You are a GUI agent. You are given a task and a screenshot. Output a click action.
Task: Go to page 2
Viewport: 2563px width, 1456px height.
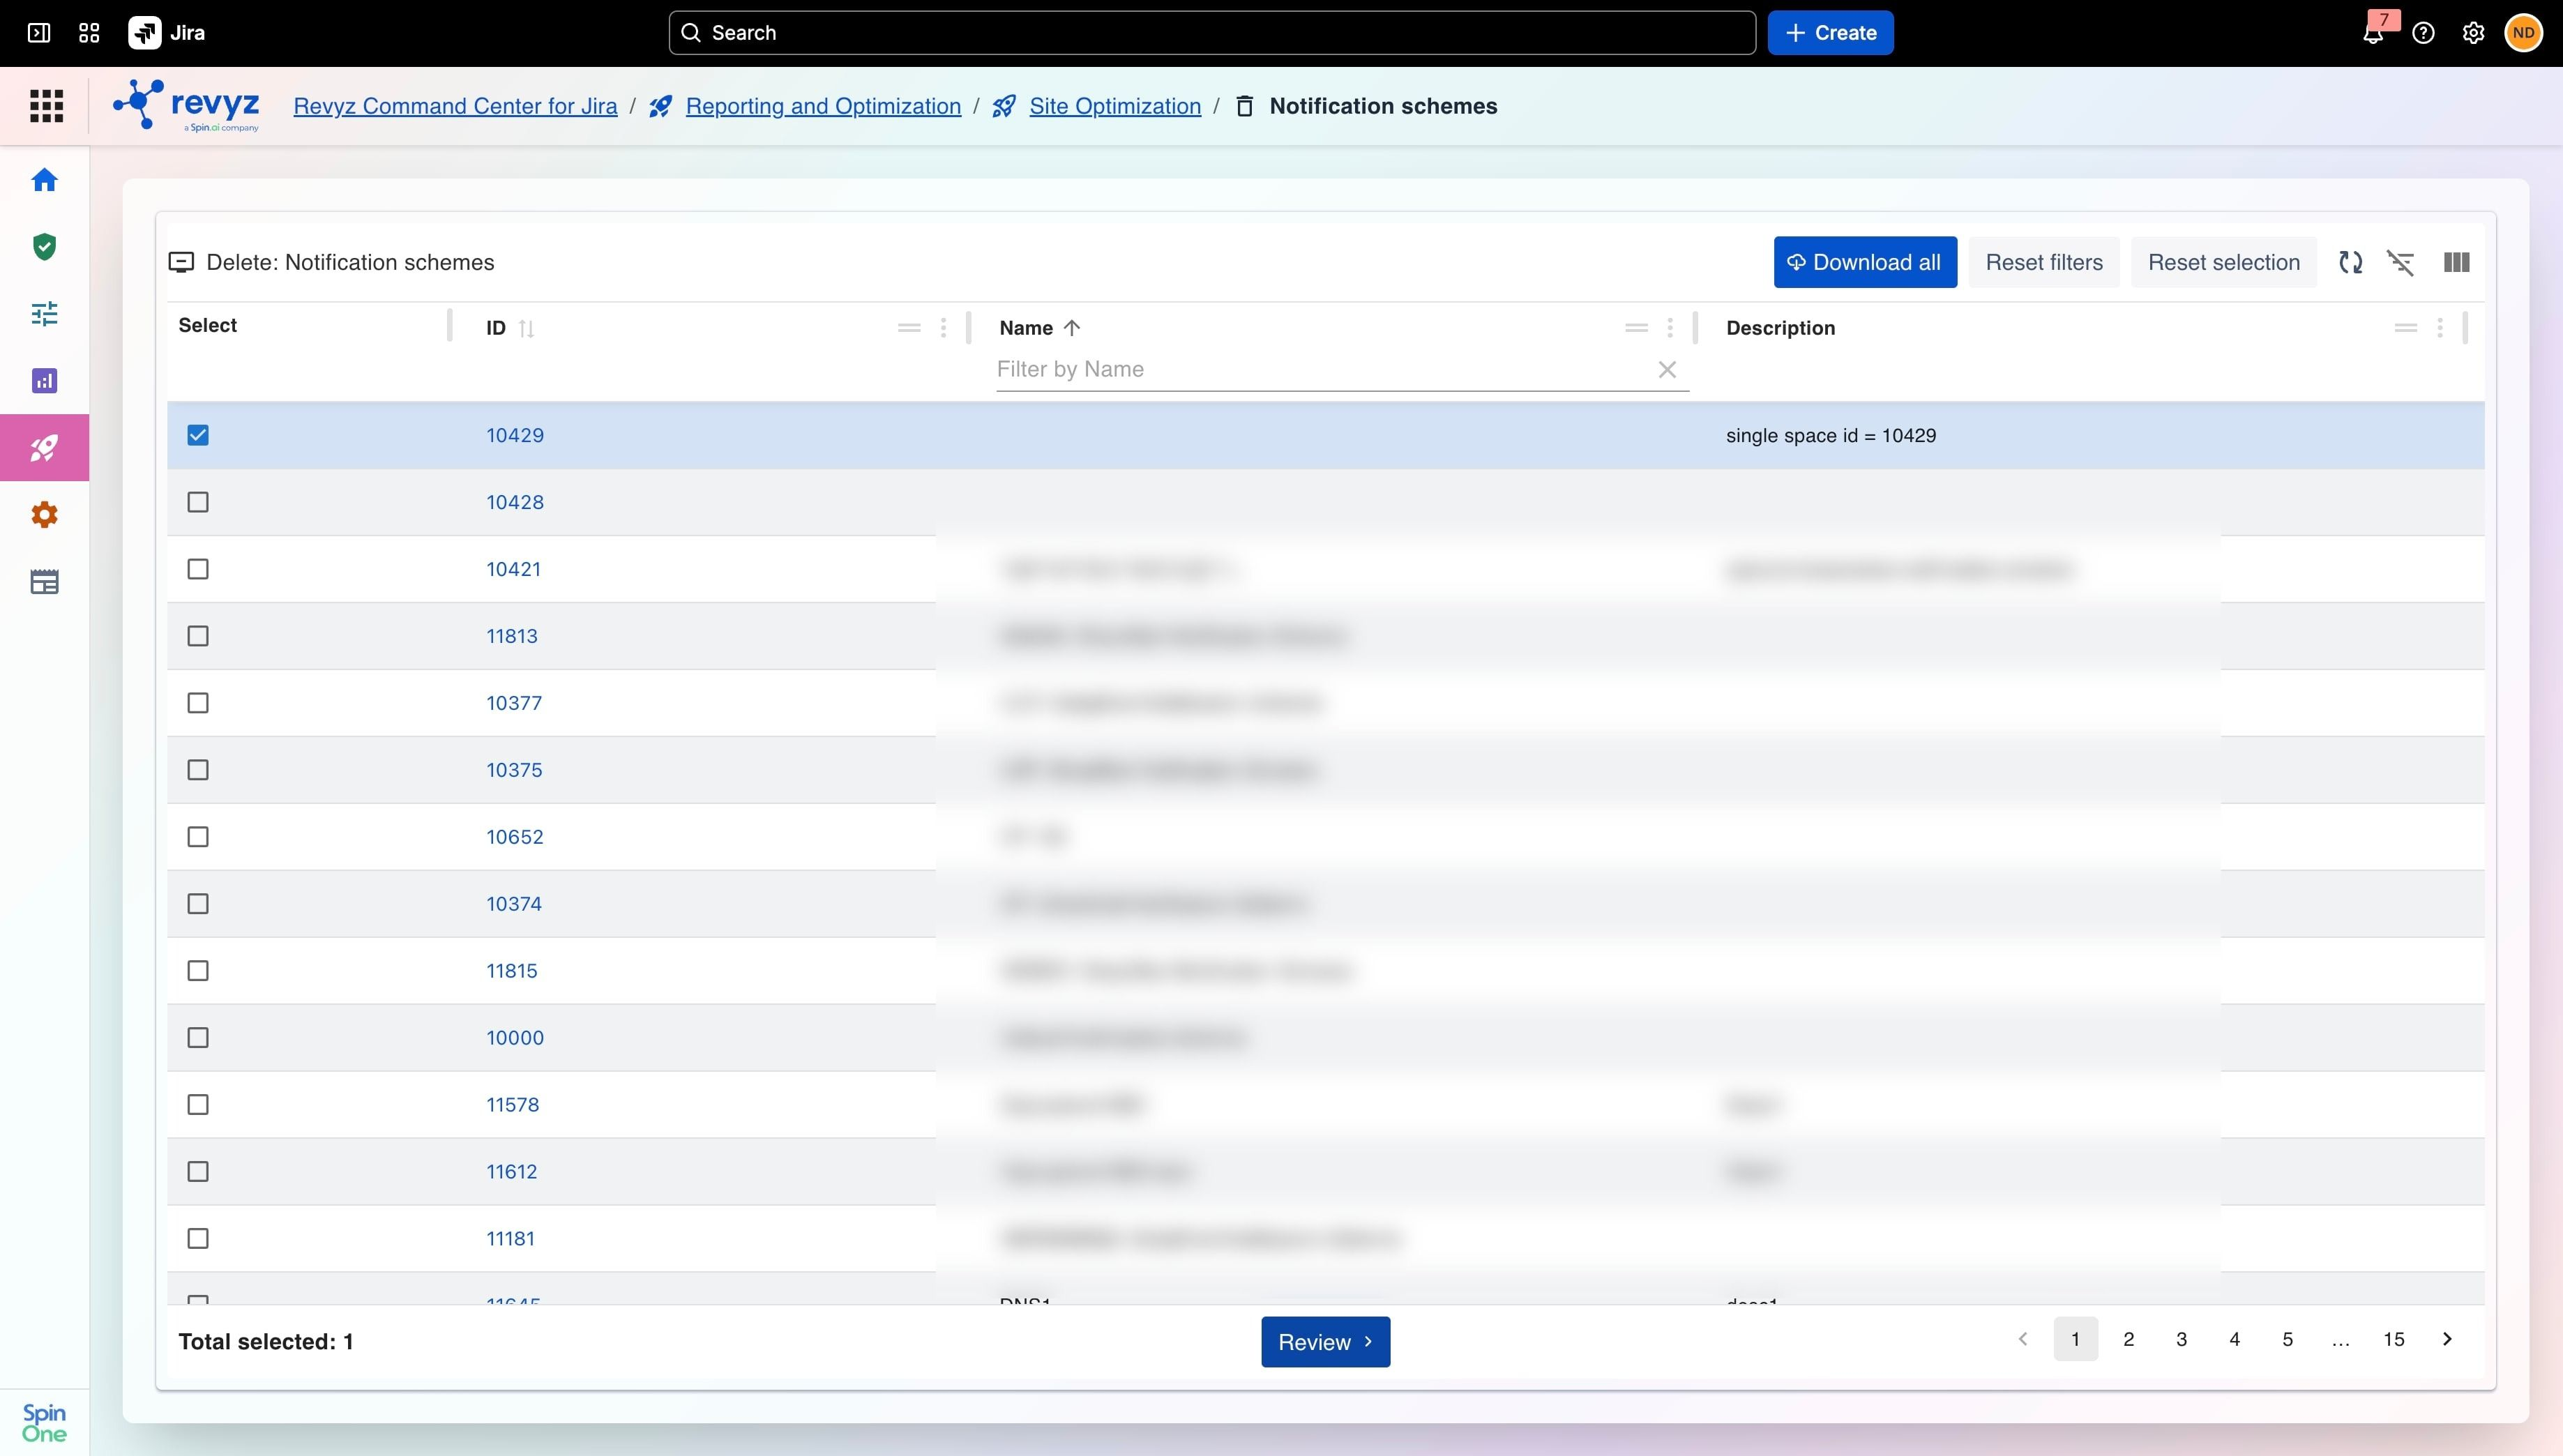pos(2129,1339)
